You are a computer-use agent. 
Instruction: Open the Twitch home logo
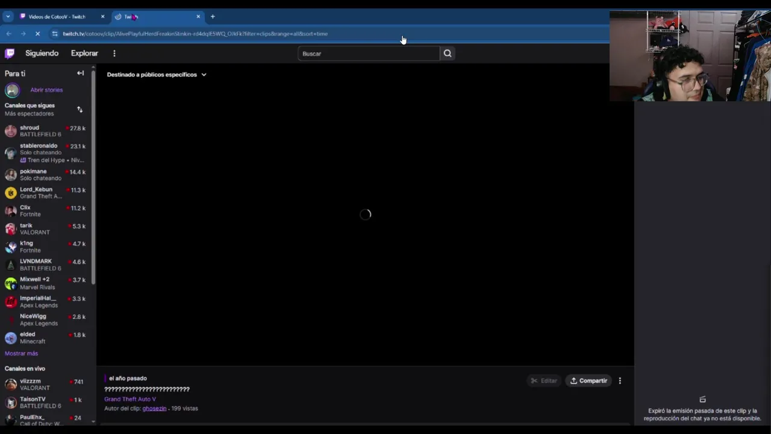click(10, 53)
